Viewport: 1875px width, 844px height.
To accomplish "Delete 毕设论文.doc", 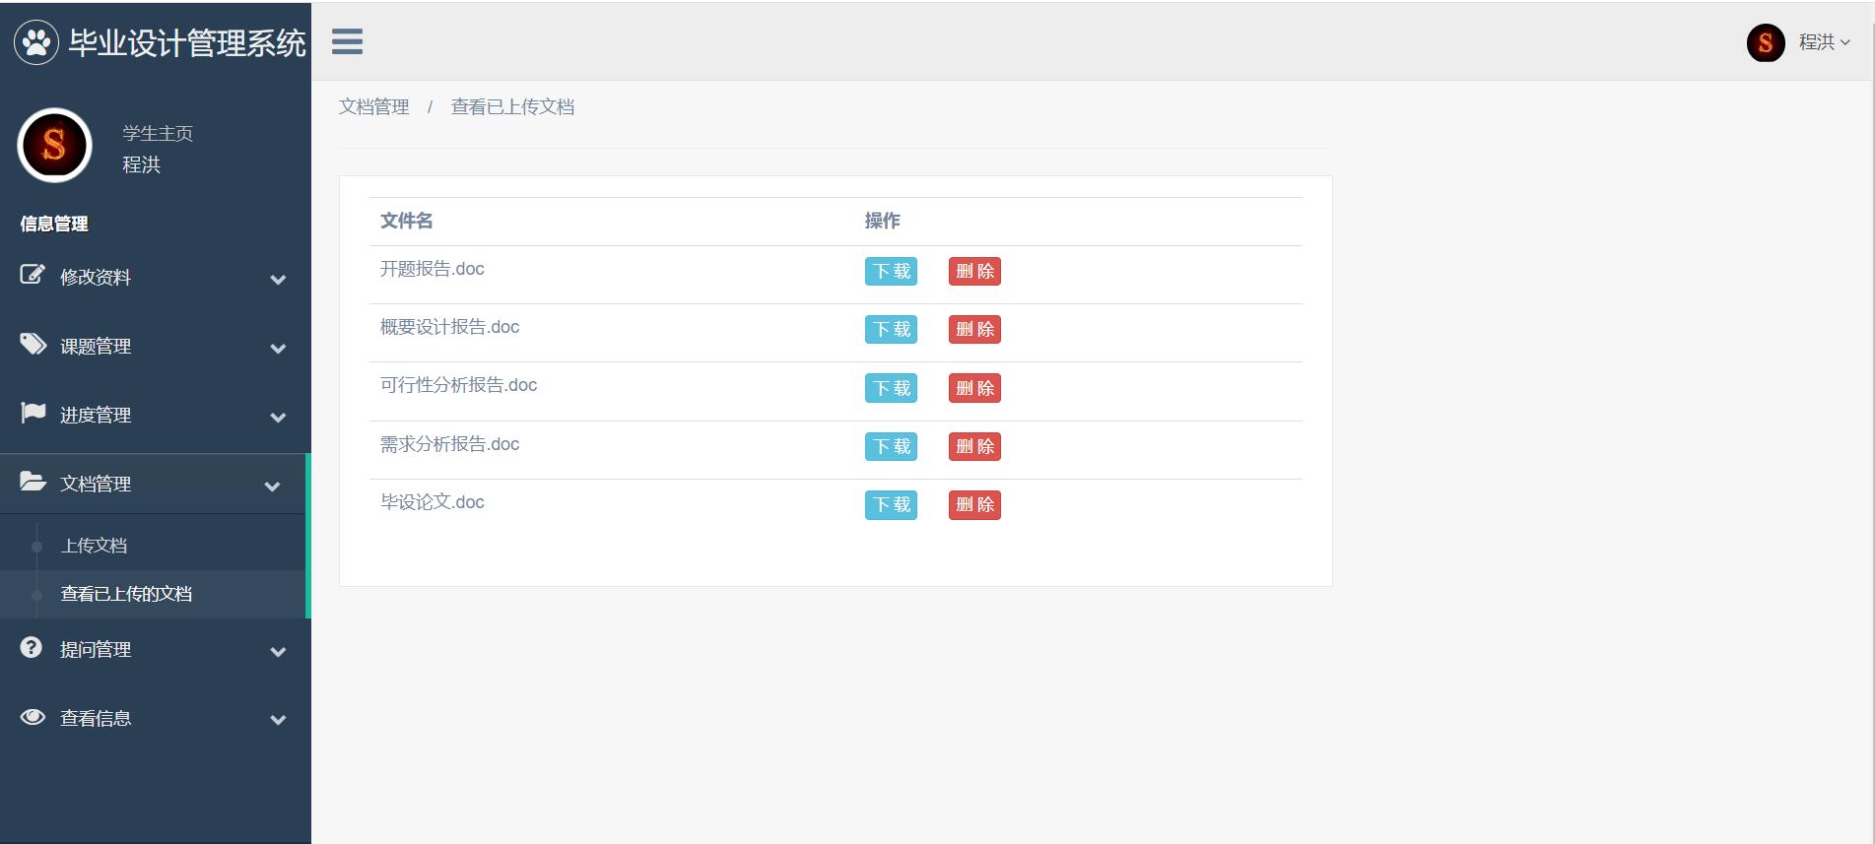I will coord(974,504).
